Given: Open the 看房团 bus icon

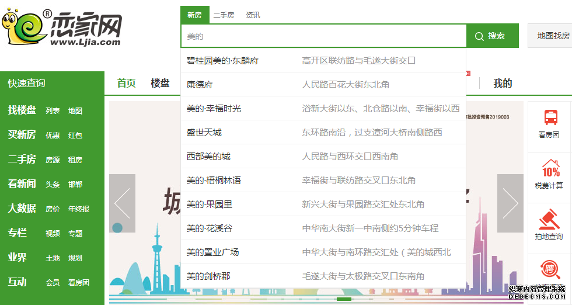Looking at the screenshot, I should click(550, 117).
